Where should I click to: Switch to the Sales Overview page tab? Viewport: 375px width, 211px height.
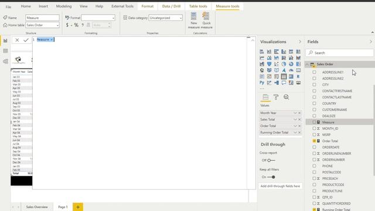(37, 207)
